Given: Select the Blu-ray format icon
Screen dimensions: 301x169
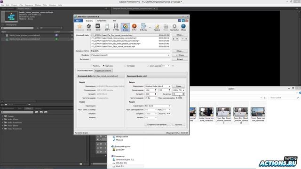Looking at the screenshot, I should tap(143, 27).
